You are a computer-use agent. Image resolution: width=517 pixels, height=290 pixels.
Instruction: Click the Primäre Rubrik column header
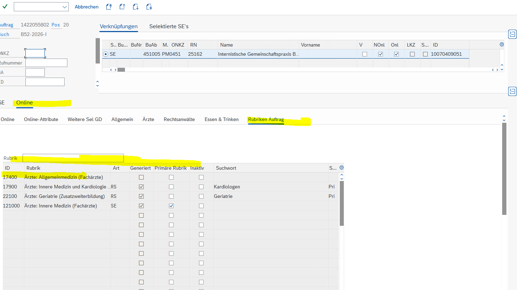[x=171, y=168]
